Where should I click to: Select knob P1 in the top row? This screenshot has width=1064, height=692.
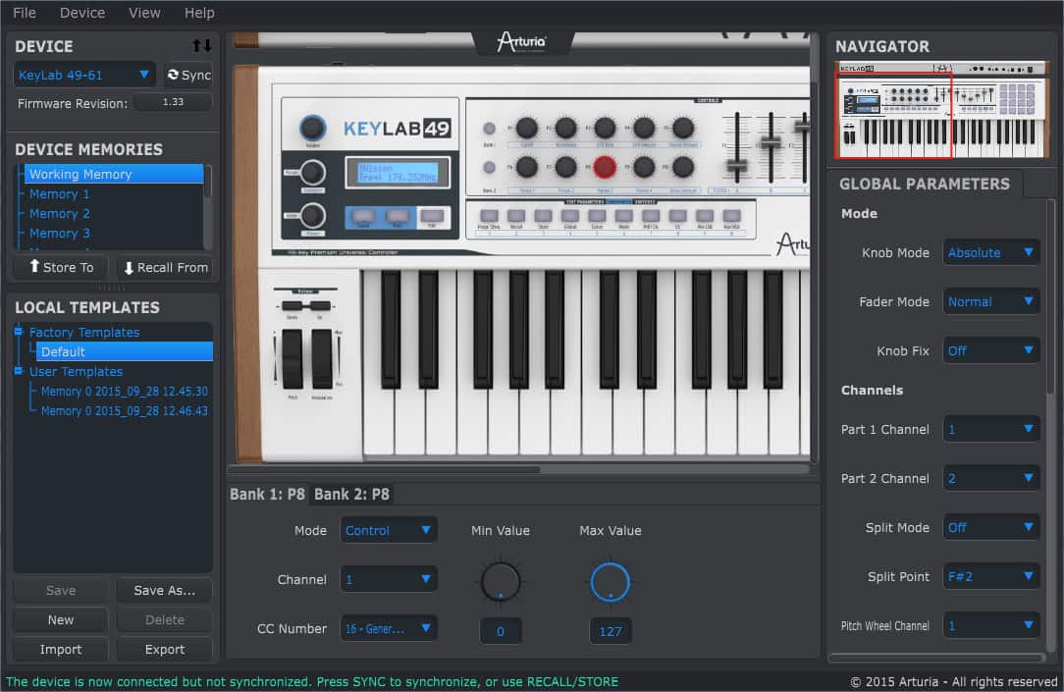tap(526, 128)
